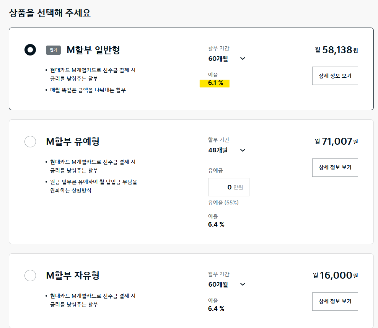The image size is (378, 328).
Task: Click the M할부 일반형 product title
Action: (93, 50)
